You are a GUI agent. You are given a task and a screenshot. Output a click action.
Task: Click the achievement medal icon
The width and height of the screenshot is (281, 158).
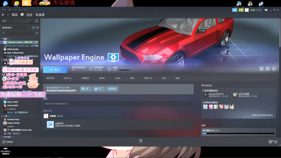click(109, 69)
